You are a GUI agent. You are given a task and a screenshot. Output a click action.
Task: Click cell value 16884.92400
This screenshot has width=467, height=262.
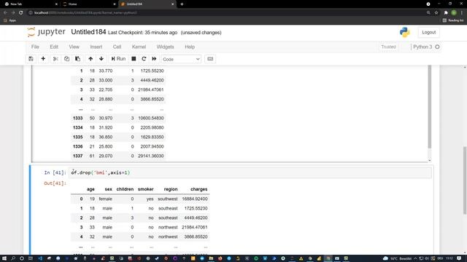[195, 199]
